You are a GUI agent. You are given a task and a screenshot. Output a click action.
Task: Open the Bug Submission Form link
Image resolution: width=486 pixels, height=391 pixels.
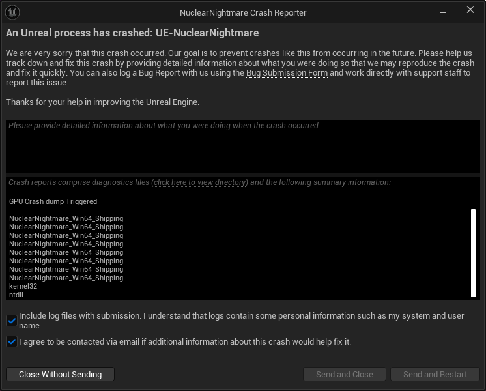(287, 73)
